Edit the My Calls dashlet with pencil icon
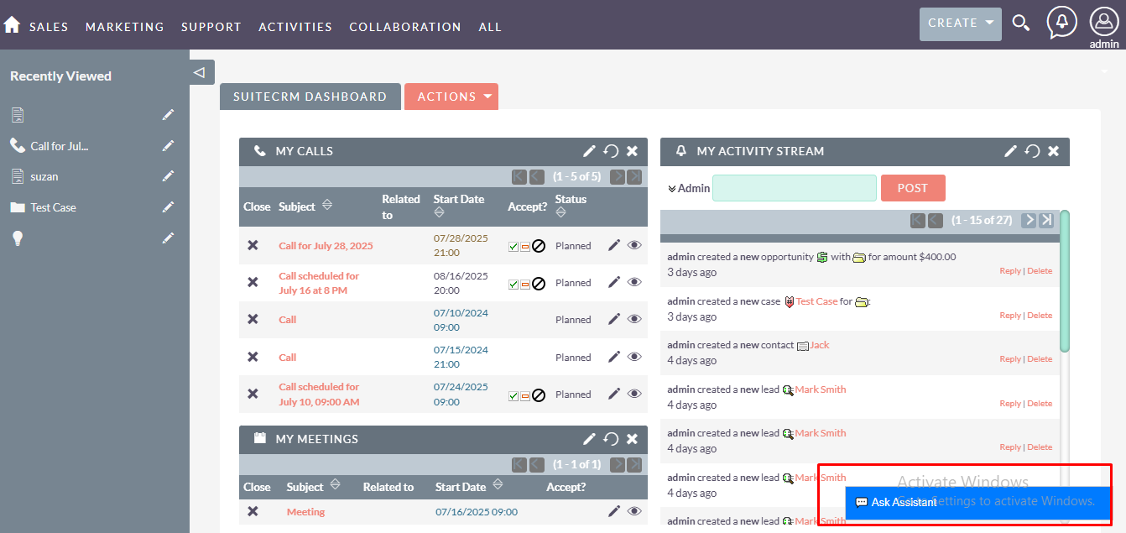 [589, 151]
